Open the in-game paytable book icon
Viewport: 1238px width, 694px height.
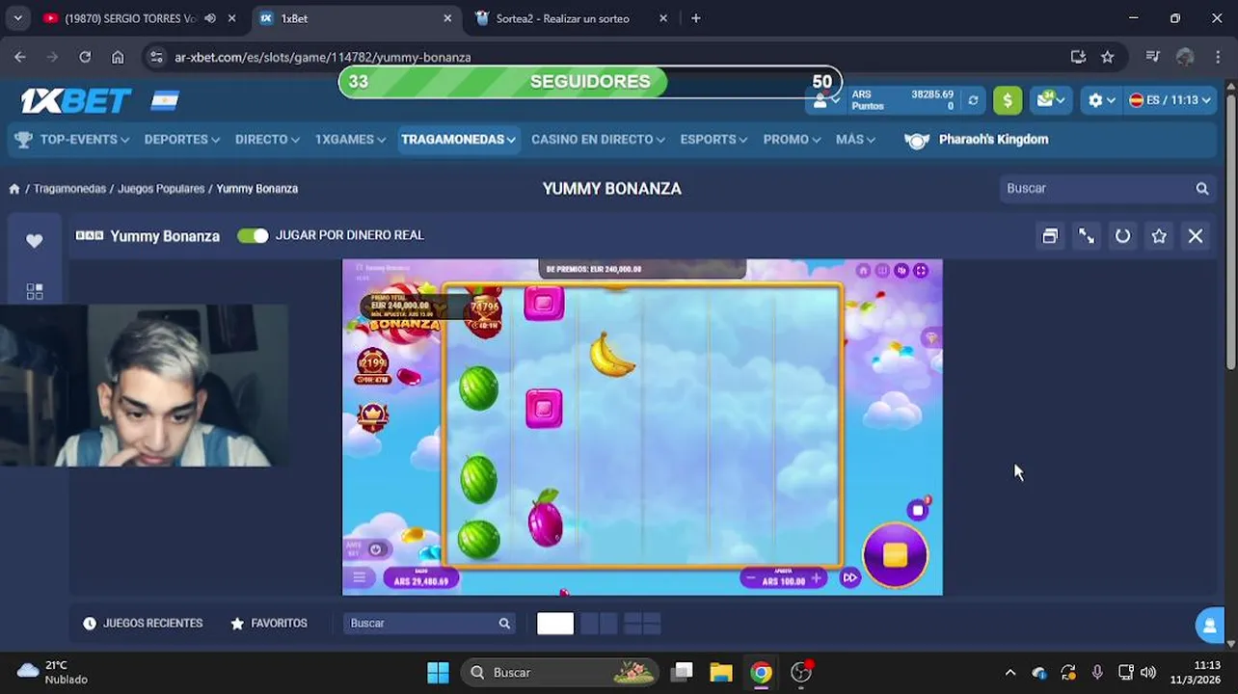click(x=882, y=271)
